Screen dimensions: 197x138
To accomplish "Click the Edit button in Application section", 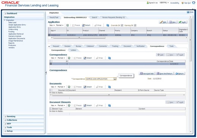I will pyautogui.click(x=163, y=22).
